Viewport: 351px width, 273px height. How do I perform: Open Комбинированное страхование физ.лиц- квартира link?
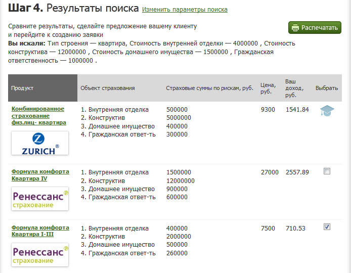click(38, 116)
